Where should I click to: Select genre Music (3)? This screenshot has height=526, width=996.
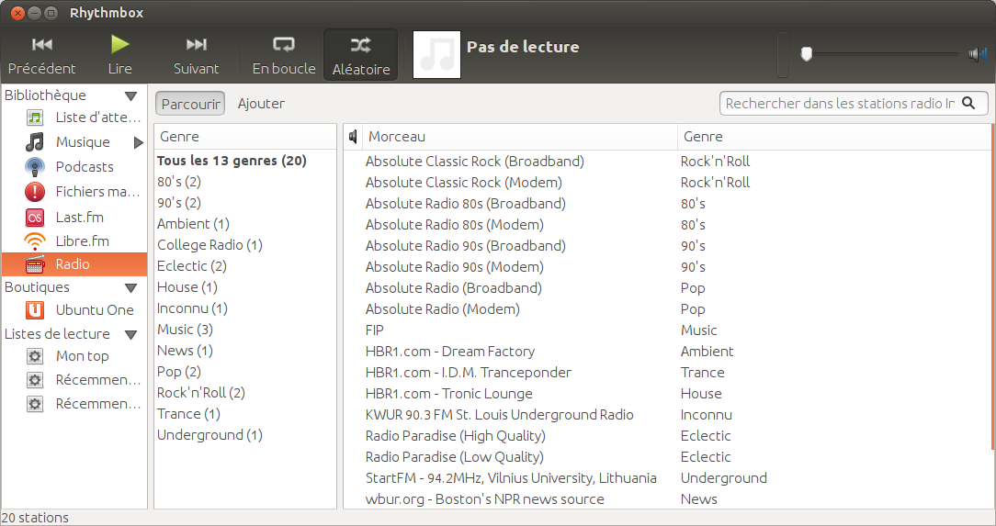click(x=245, y=330)
